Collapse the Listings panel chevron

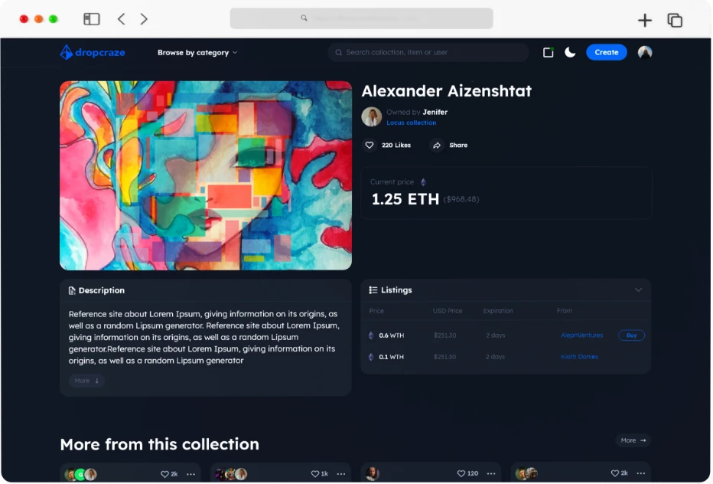pos(638,290)
